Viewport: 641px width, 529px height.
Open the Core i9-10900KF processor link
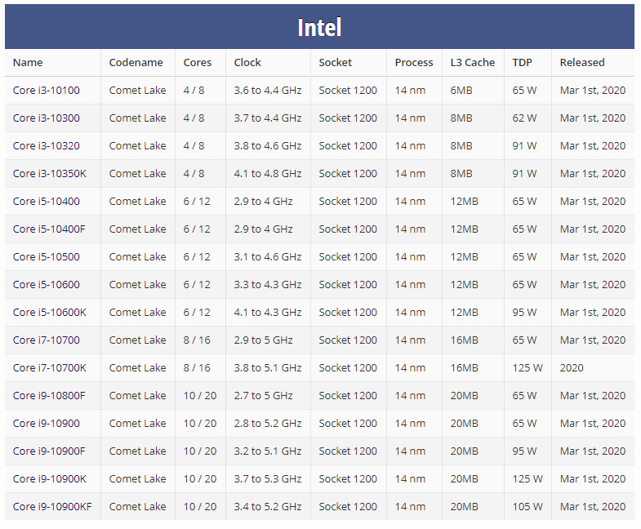pyautogui.click(x=52, y=507)
